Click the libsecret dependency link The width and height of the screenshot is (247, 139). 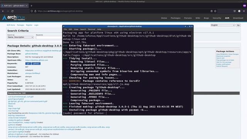pos(12,104)
